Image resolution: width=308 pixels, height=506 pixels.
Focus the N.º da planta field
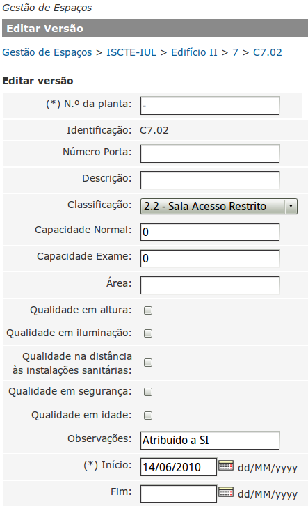coord(210,106)
